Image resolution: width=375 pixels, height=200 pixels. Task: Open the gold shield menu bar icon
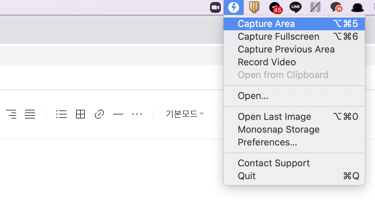click(254, 7)
